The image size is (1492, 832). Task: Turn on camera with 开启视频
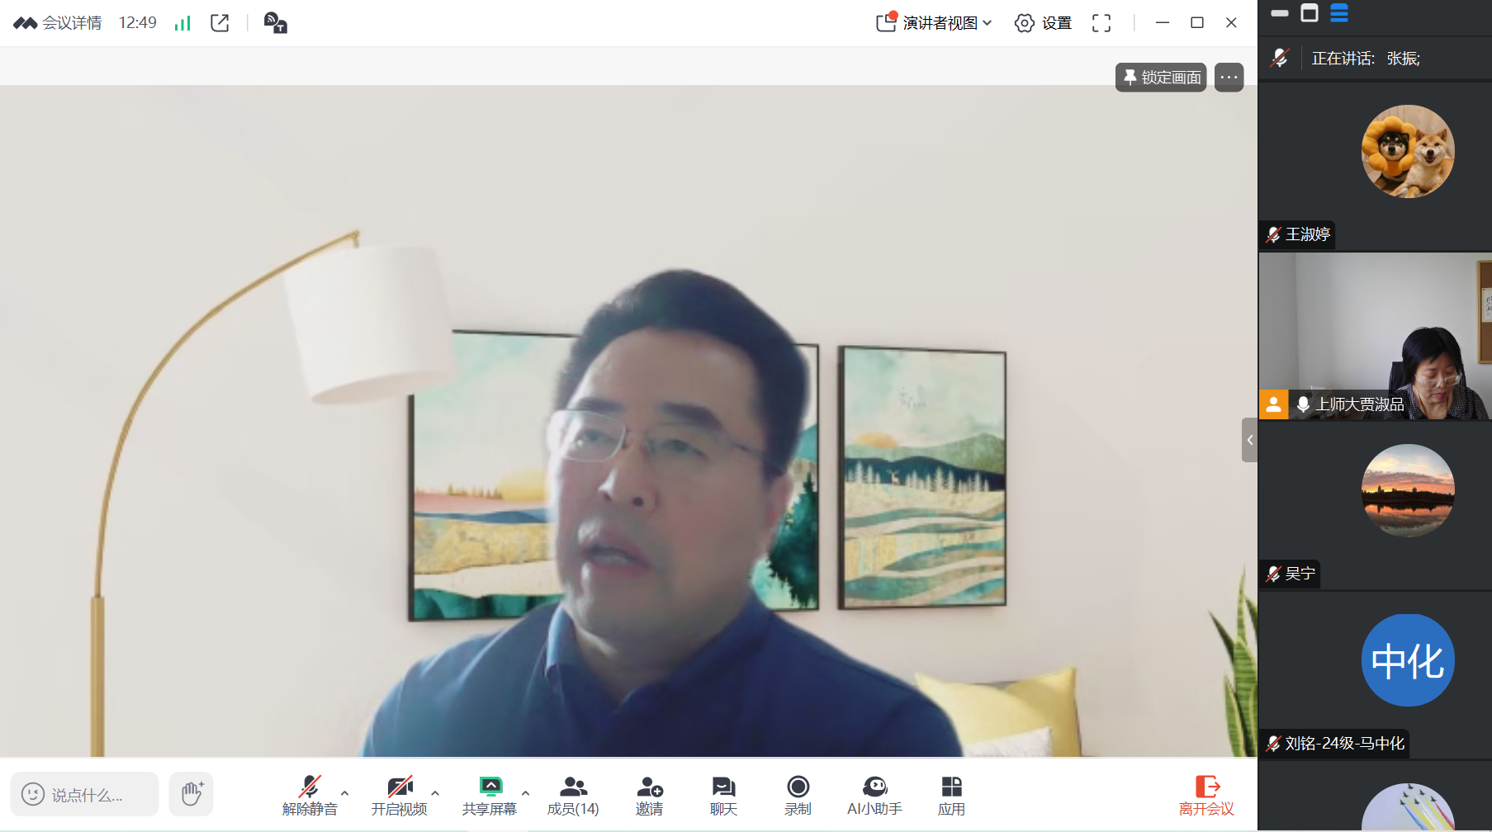click(400, 795)
